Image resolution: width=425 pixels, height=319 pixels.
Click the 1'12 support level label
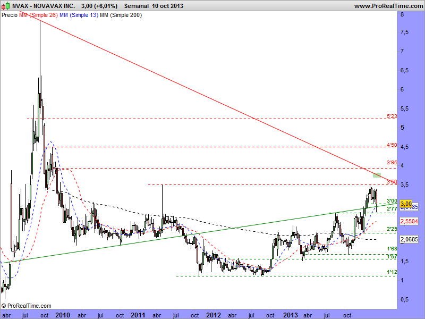(x=392, y=272)
